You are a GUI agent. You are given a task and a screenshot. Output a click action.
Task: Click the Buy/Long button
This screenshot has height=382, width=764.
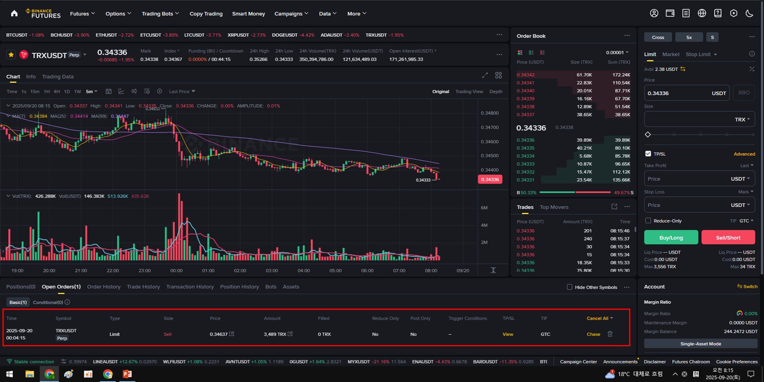[671, 238]
